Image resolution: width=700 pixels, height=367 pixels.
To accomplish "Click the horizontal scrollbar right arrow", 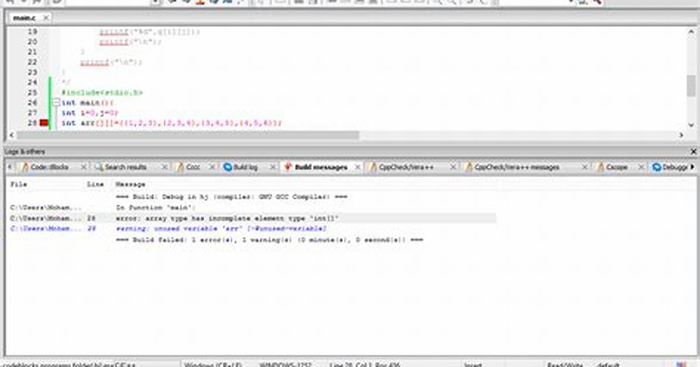I will 681,134.
